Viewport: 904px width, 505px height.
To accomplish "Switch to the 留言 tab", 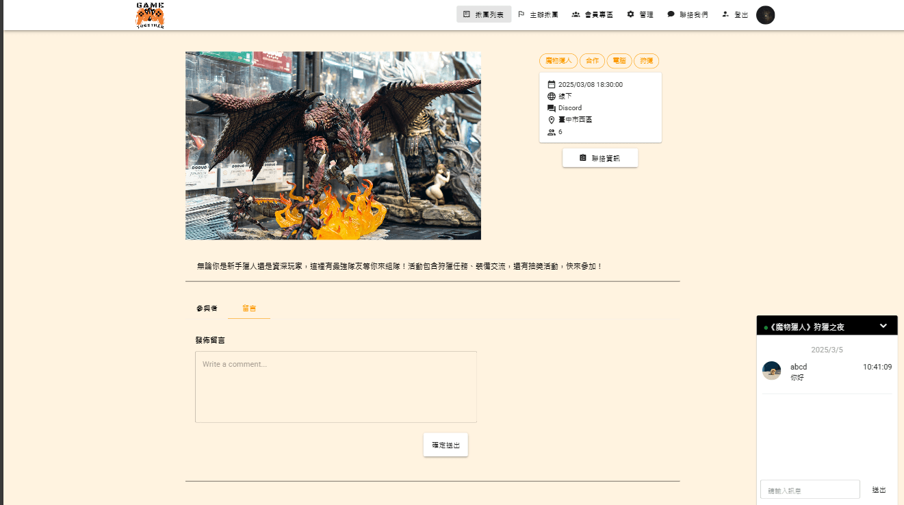I will point(249,309).
